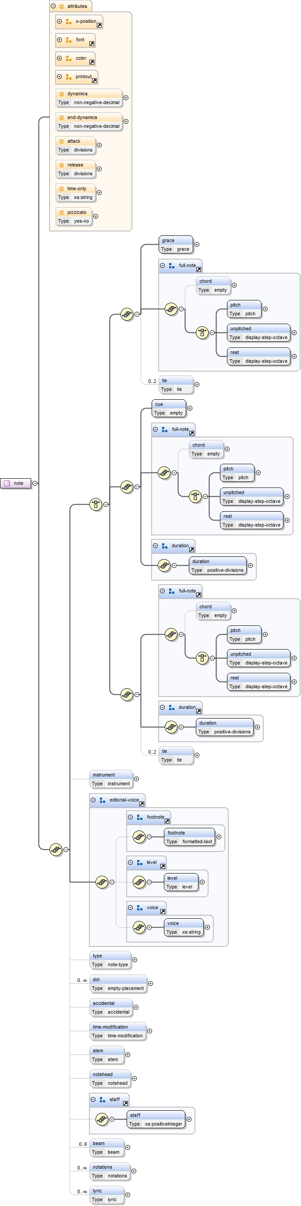The width and height of the screenshot is (301, 1206).
Task: Select the notations element
Action: 110,1171
